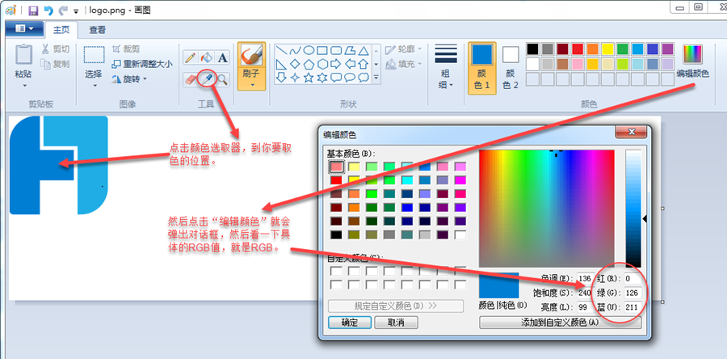Click the vertical luminance slider bar
Viewport: 727px width, 359px height.
tap(633, 209)
